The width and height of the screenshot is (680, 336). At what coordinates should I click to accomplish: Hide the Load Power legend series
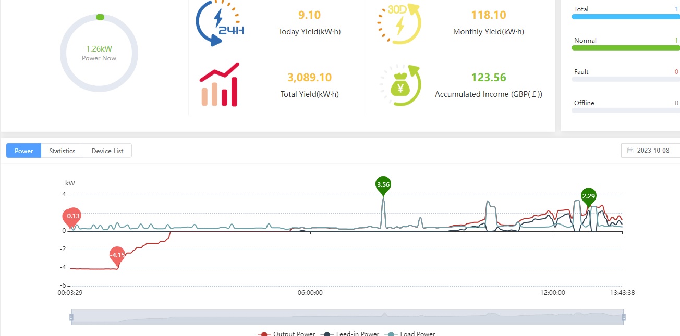point(411,333)
